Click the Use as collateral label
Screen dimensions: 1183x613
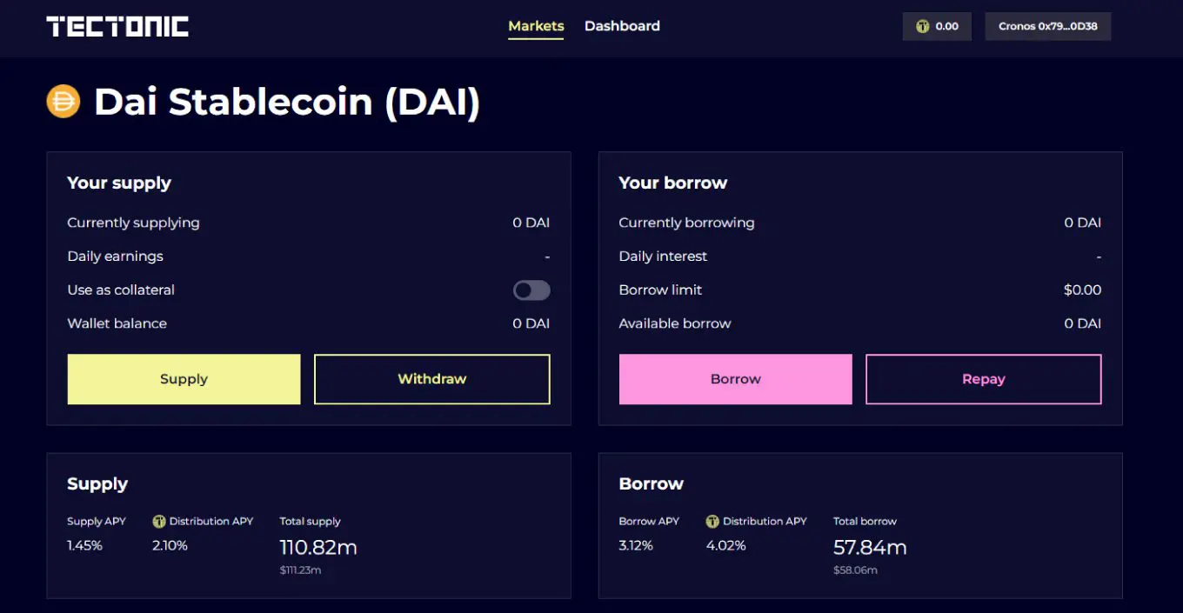(x=121, y=290)
